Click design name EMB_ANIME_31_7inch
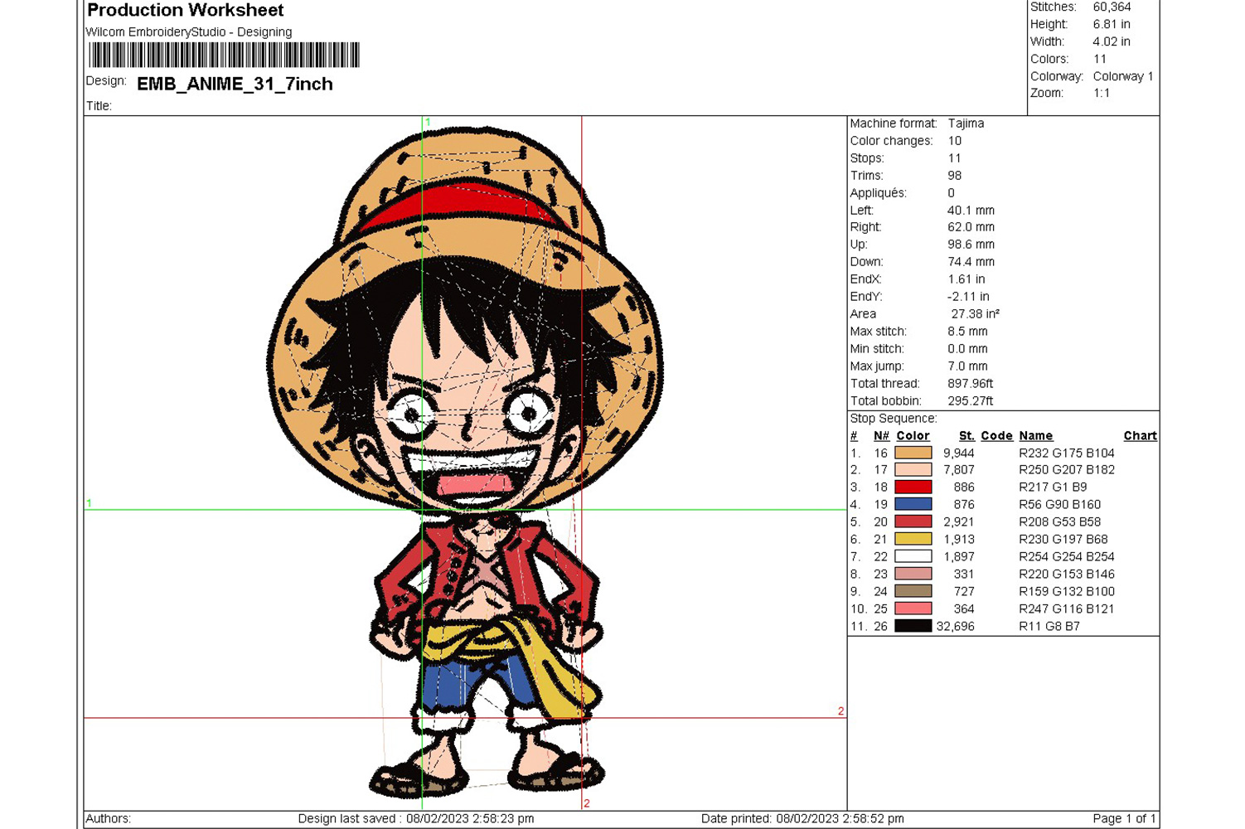The height and width of the screenshot is (829, 1245). click(x=235, y=84)
